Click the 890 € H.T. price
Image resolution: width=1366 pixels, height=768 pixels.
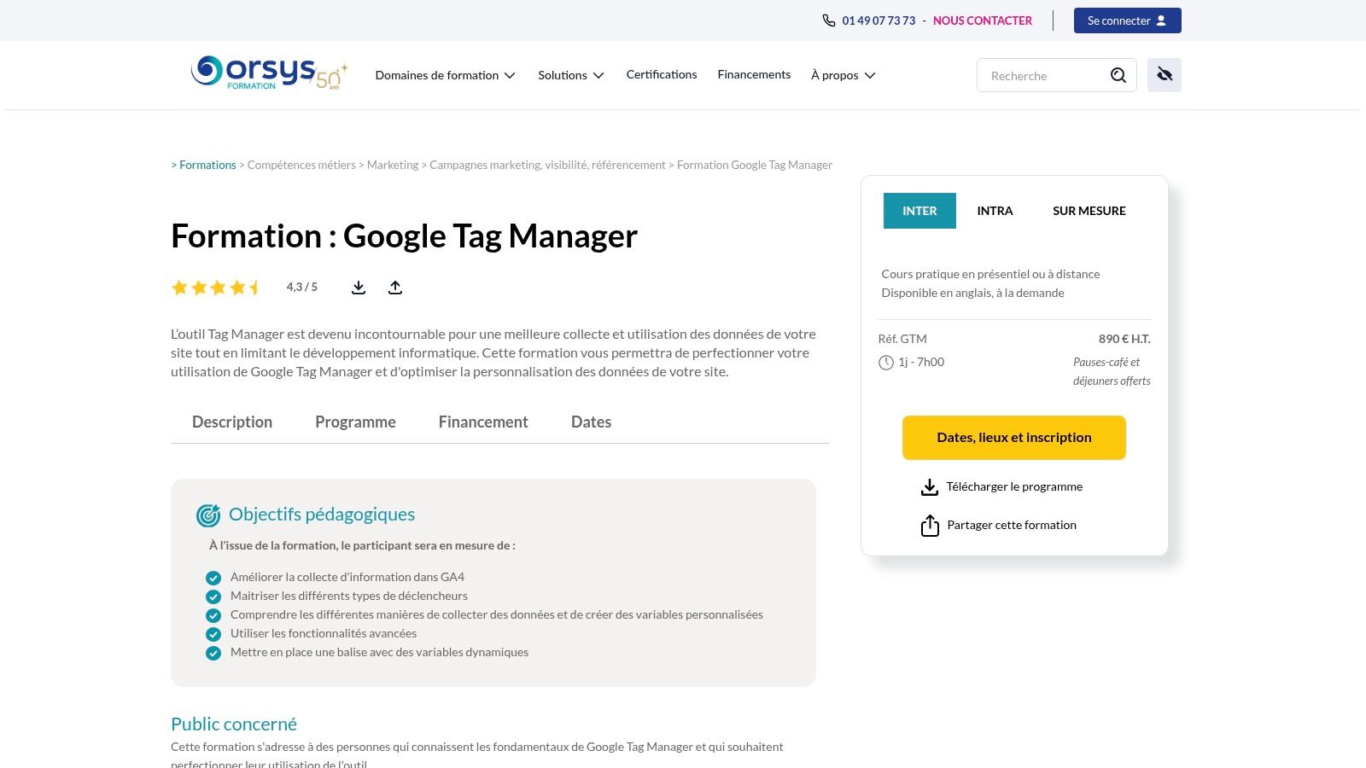coord(1124,339)
